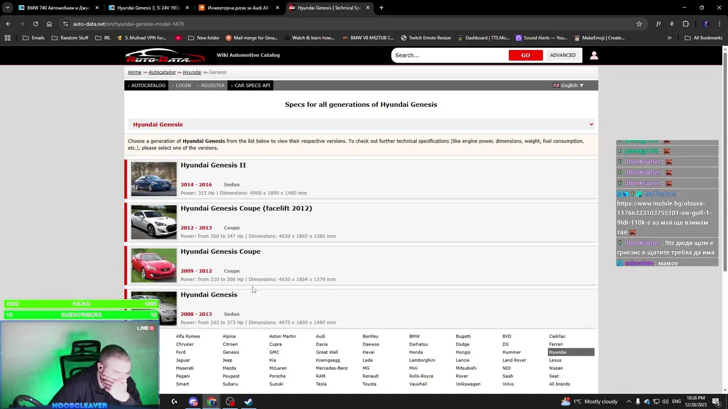728x409 pixels.
Task: Open the Twitch Emote Resizer bookmark
Action: tap(426, 38)
